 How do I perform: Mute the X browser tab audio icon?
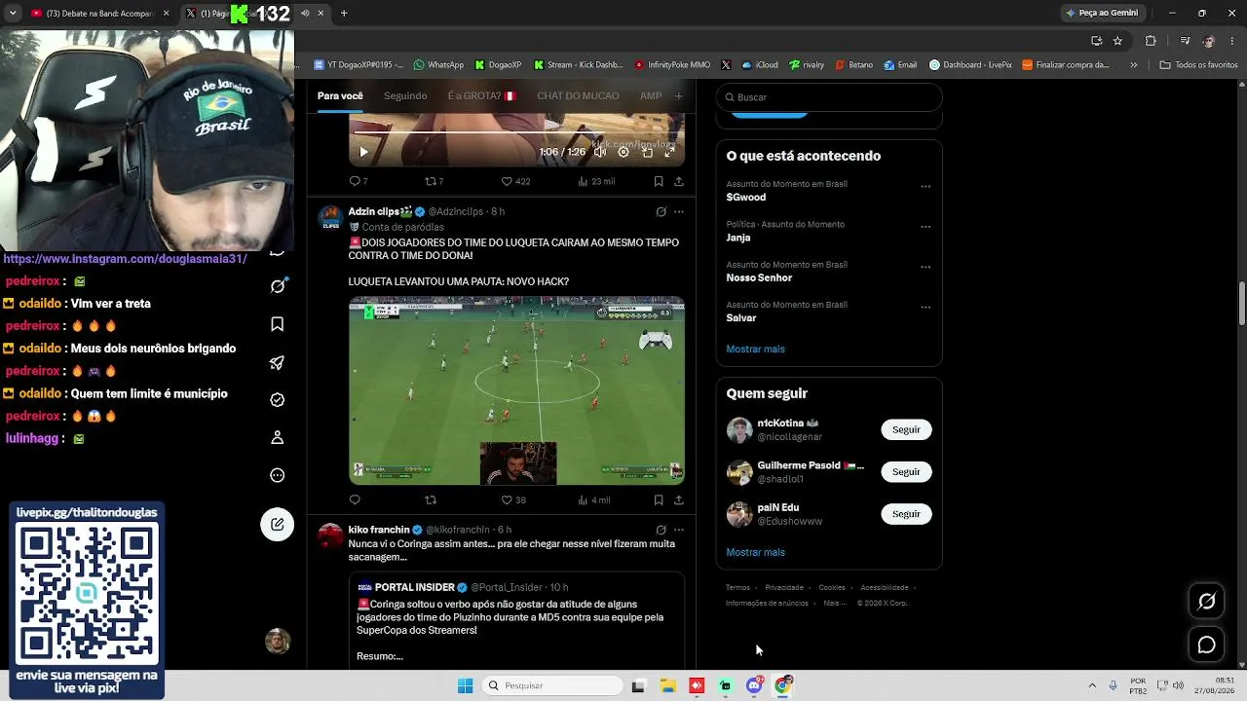click(305, 13)
